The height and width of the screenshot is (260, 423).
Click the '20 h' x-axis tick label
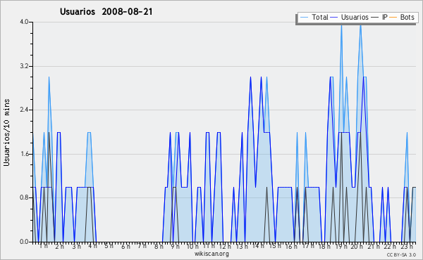pyautogui.click(x=357, y=246)
